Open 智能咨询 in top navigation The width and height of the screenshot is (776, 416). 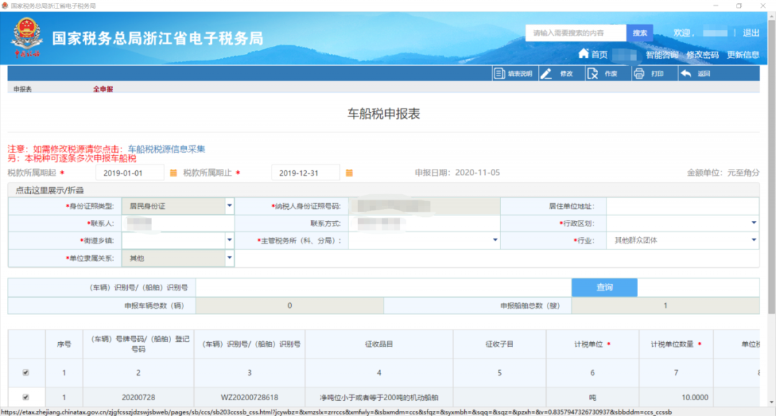pos(662,55)
